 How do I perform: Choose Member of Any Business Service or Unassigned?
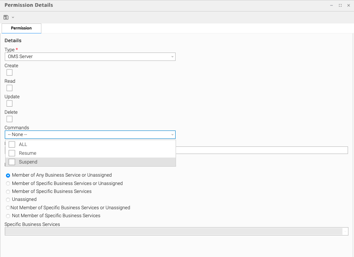click(x=8, y=175)
